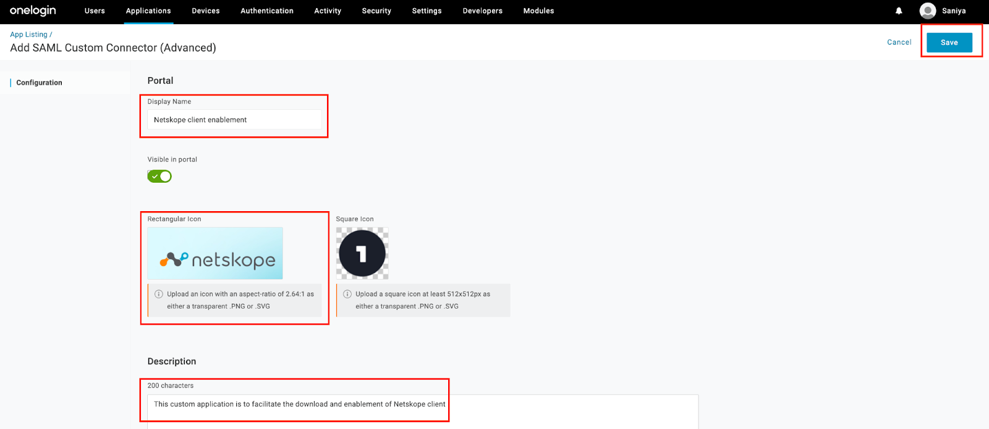Click the Saniya username
Screen dimensions: 989x429
click(954, 10)
